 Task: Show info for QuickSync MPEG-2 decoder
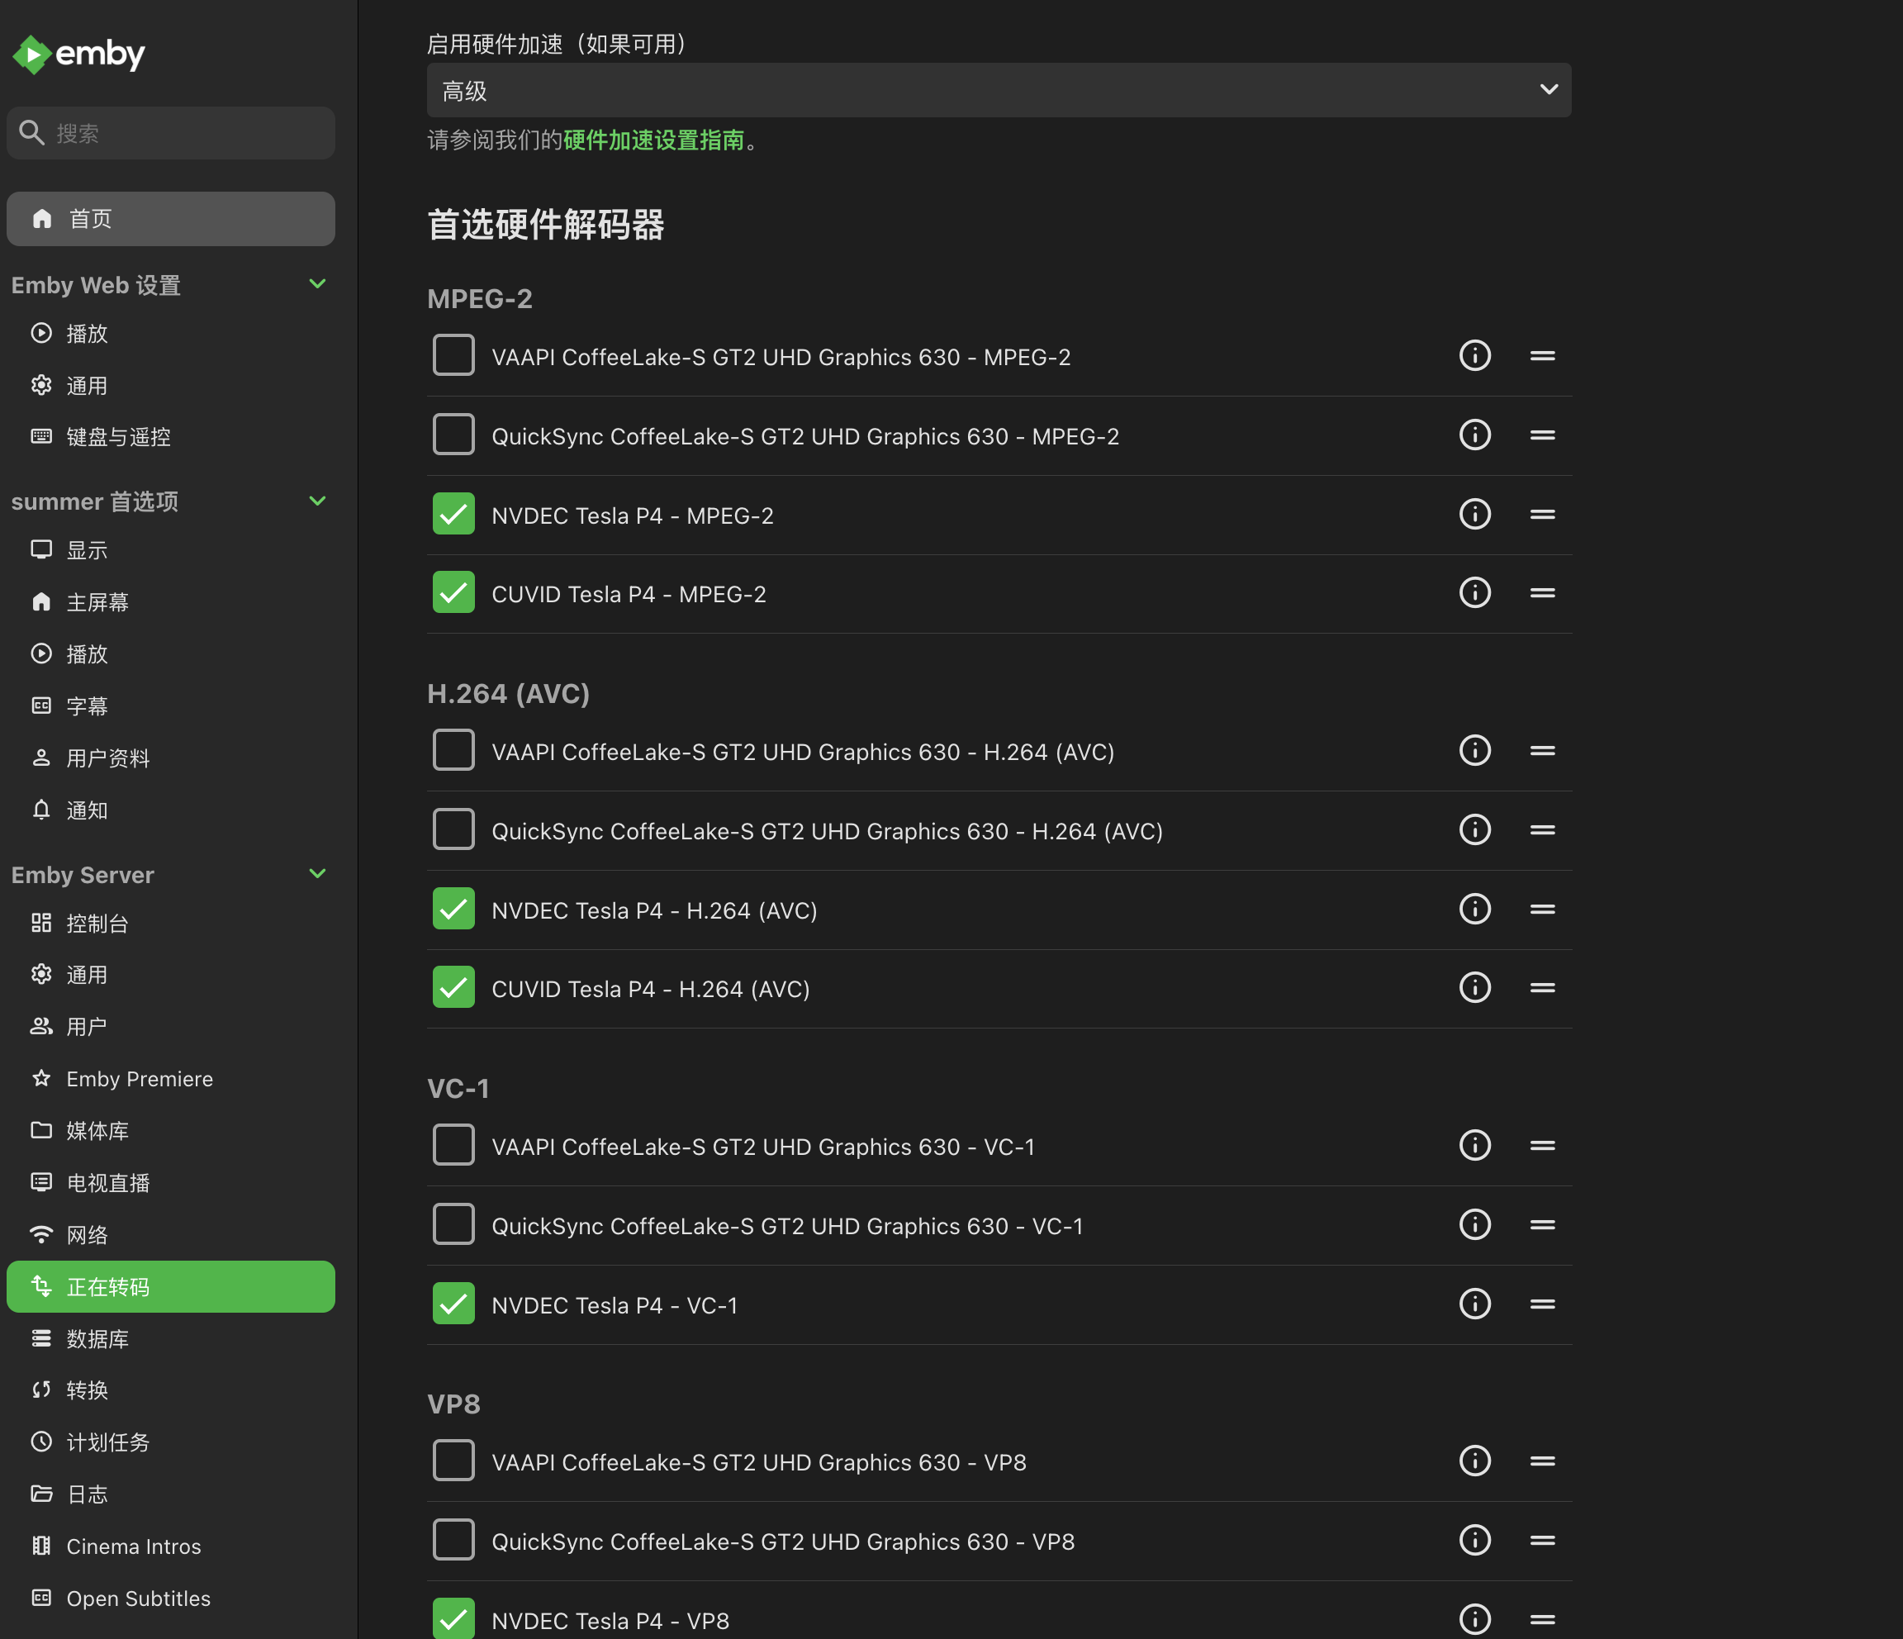1475,435
